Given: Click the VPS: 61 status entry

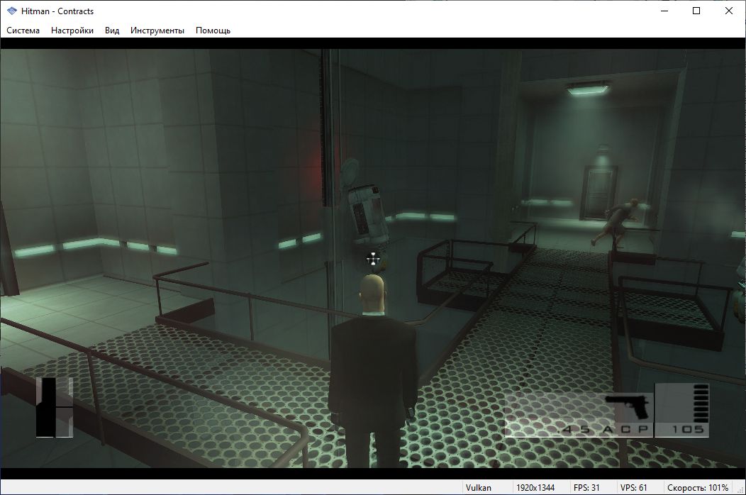Looking at the screenshot, I should tap(633, 487).
